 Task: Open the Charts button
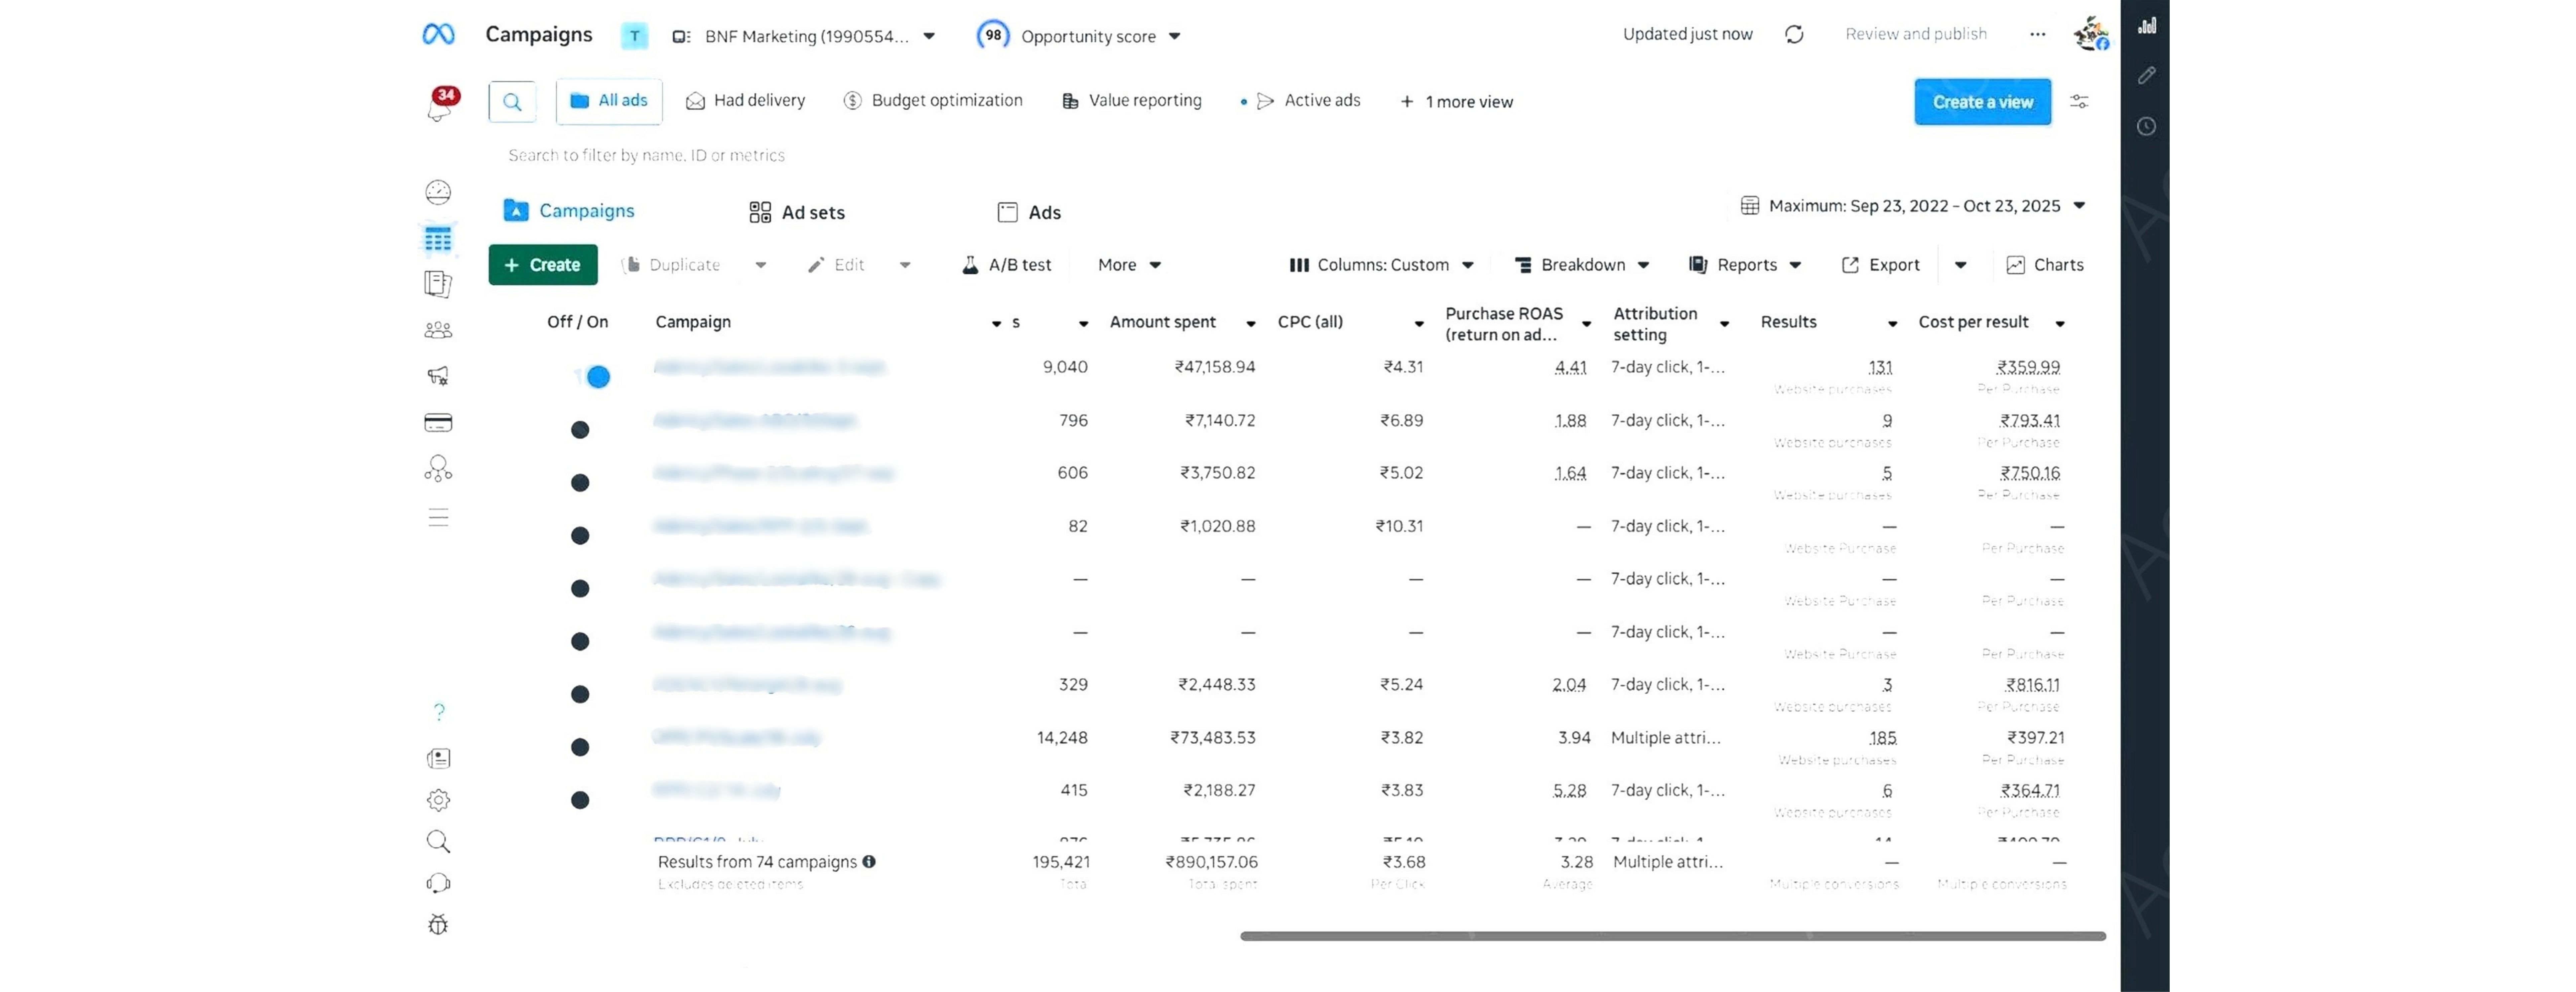2045,265
